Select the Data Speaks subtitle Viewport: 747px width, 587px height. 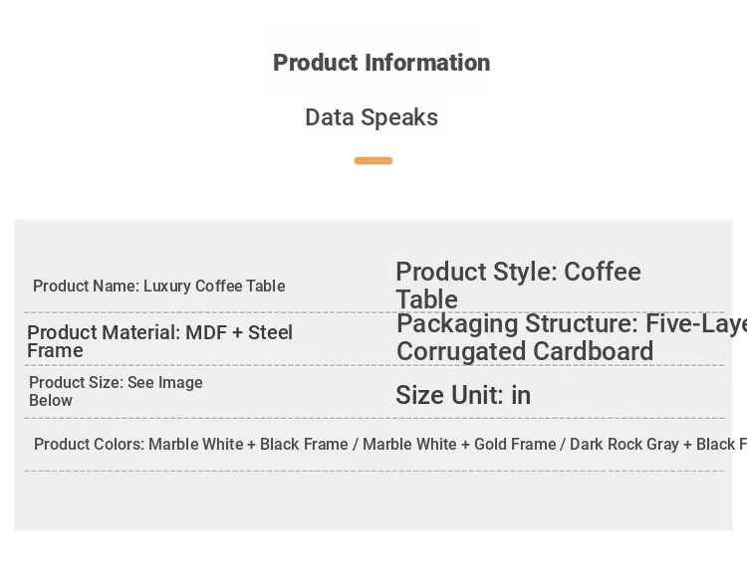[x=372, y=117]
